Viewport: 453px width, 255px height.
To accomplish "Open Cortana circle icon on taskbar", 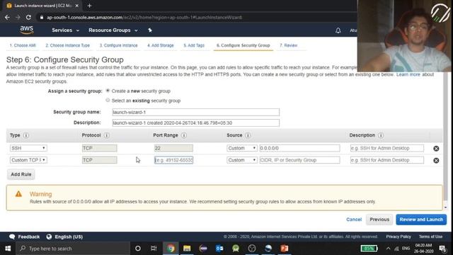I will [x=138, y=249].
